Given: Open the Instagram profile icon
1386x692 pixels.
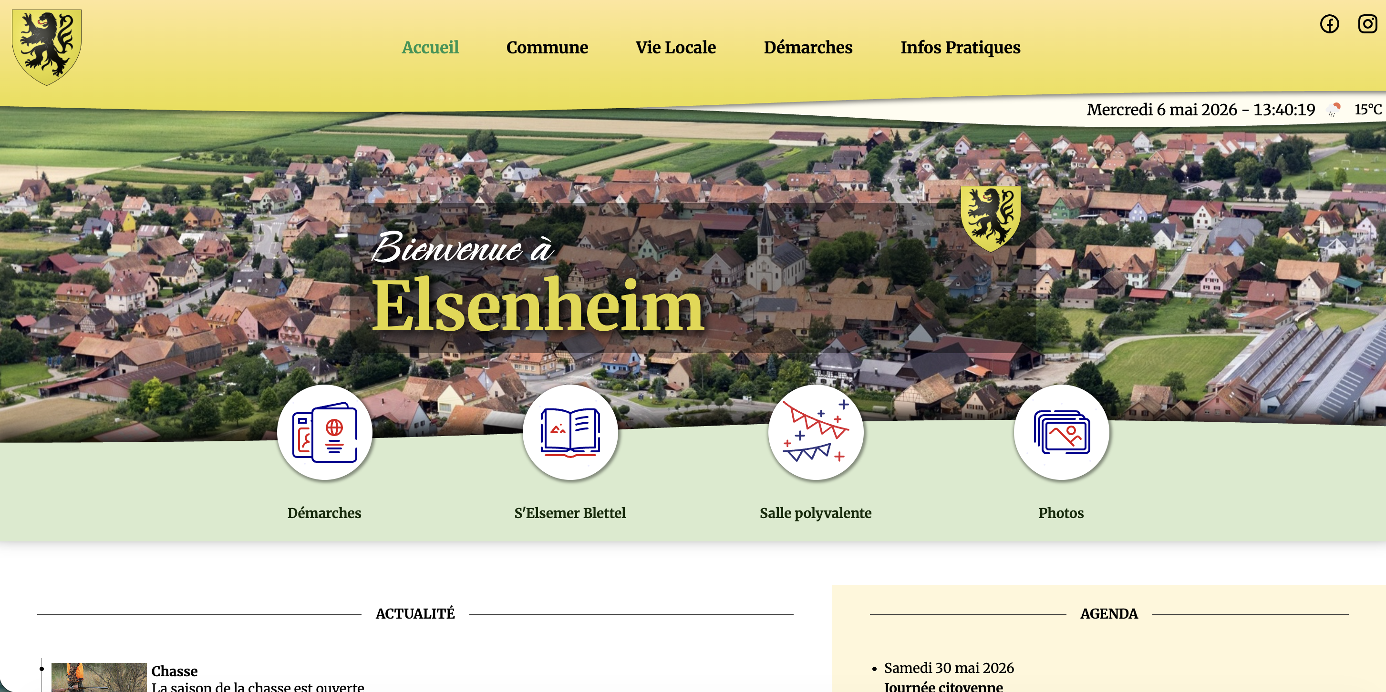Looking at the screenshot, I should (1367, 24).
